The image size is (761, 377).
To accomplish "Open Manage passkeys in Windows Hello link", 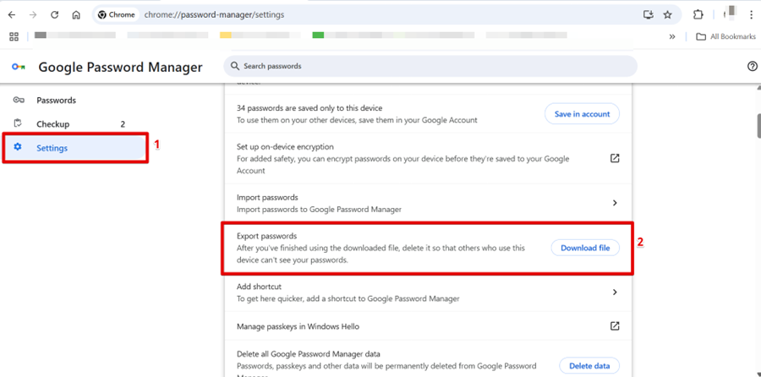I will click(615, 326).
